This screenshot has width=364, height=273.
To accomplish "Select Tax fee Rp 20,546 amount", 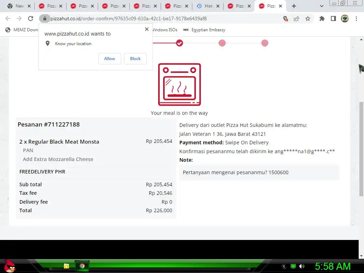I will coord(160,193).
